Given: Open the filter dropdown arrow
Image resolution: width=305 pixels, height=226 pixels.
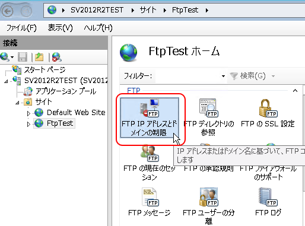Looking at the screenshot, I should [223, 76].
